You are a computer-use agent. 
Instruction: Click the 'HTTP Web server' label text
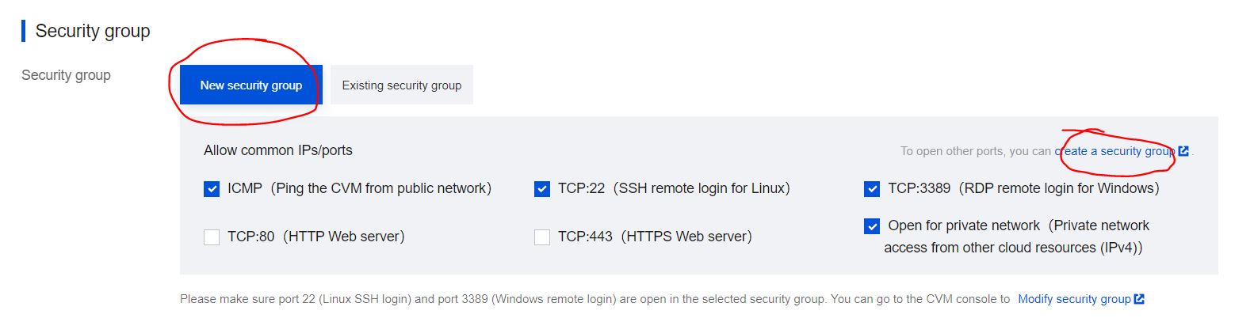tap(344, 237)
